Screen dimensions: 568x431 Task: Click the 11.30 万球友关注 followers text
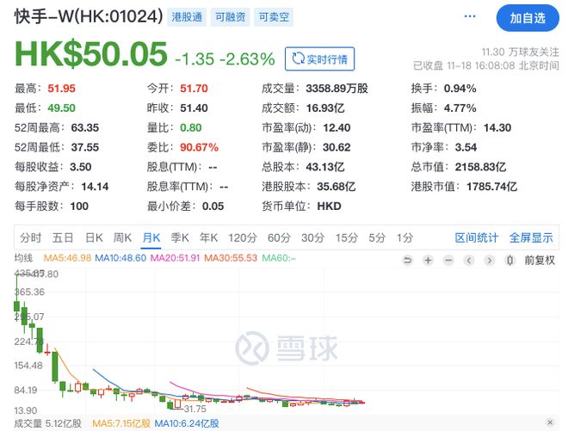pyautogui.click(x=520, y=52)
